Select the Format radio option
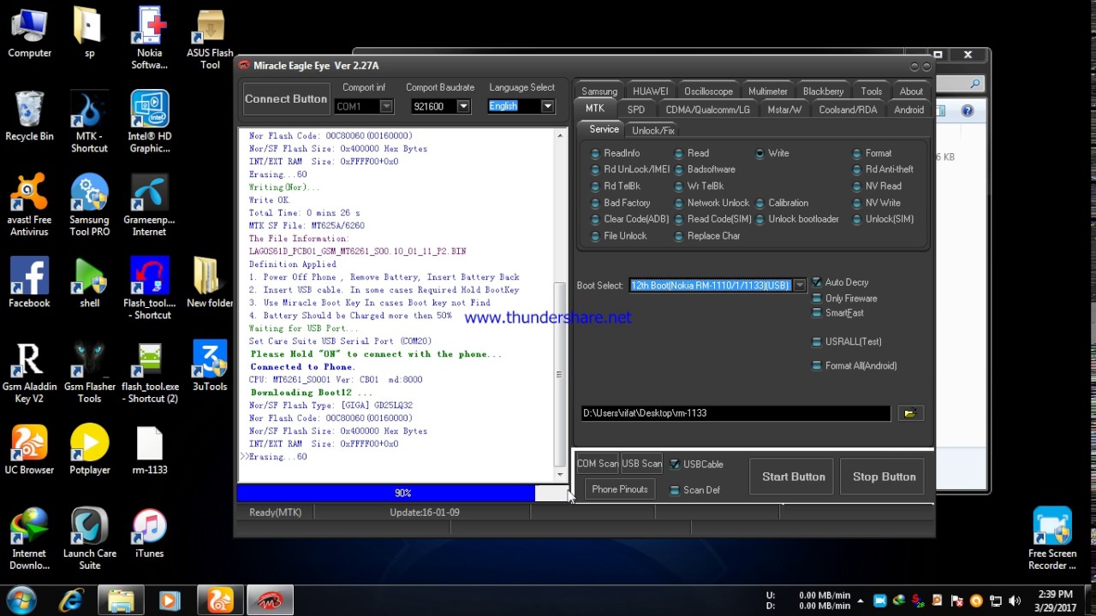 click(872, 153)
